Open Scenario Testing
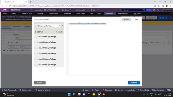The height and width of the screenshot is (97, 173). tap(43, 90)
